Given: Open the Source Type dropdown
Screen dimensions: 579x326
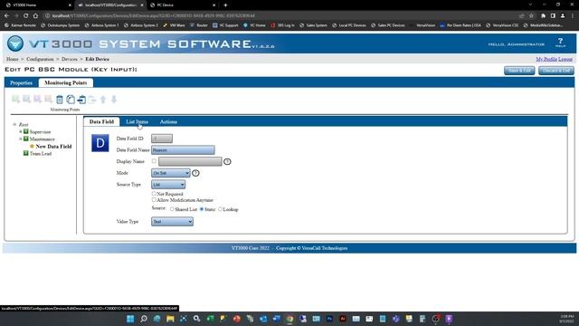Looking at the screenshot, I should [x=168, y=185].
